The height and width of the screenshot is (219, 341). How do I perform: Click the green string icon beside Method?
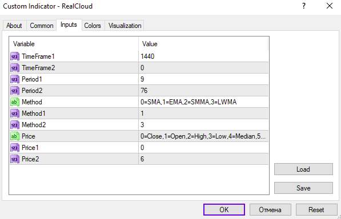coord(15,102)
